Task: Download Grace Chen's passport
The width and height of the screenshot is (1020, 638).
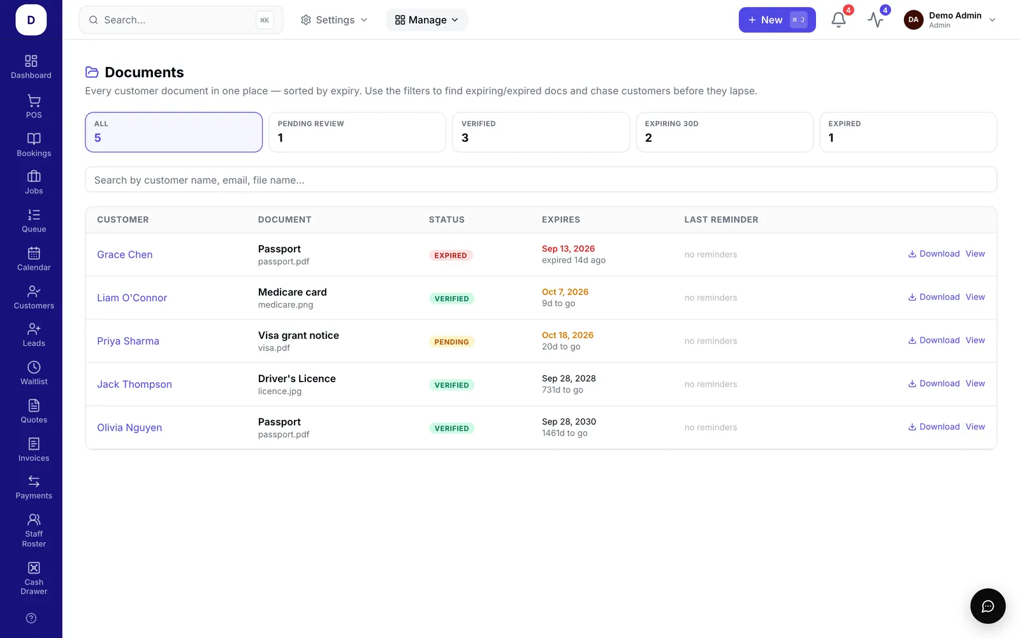Action: [x=934, y=254]
